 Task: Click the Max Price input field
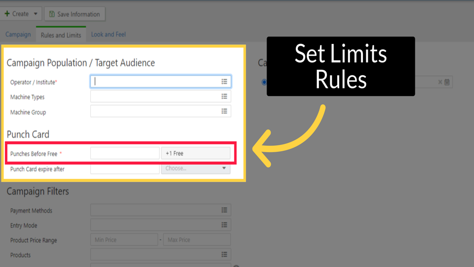tap(197, 240)
